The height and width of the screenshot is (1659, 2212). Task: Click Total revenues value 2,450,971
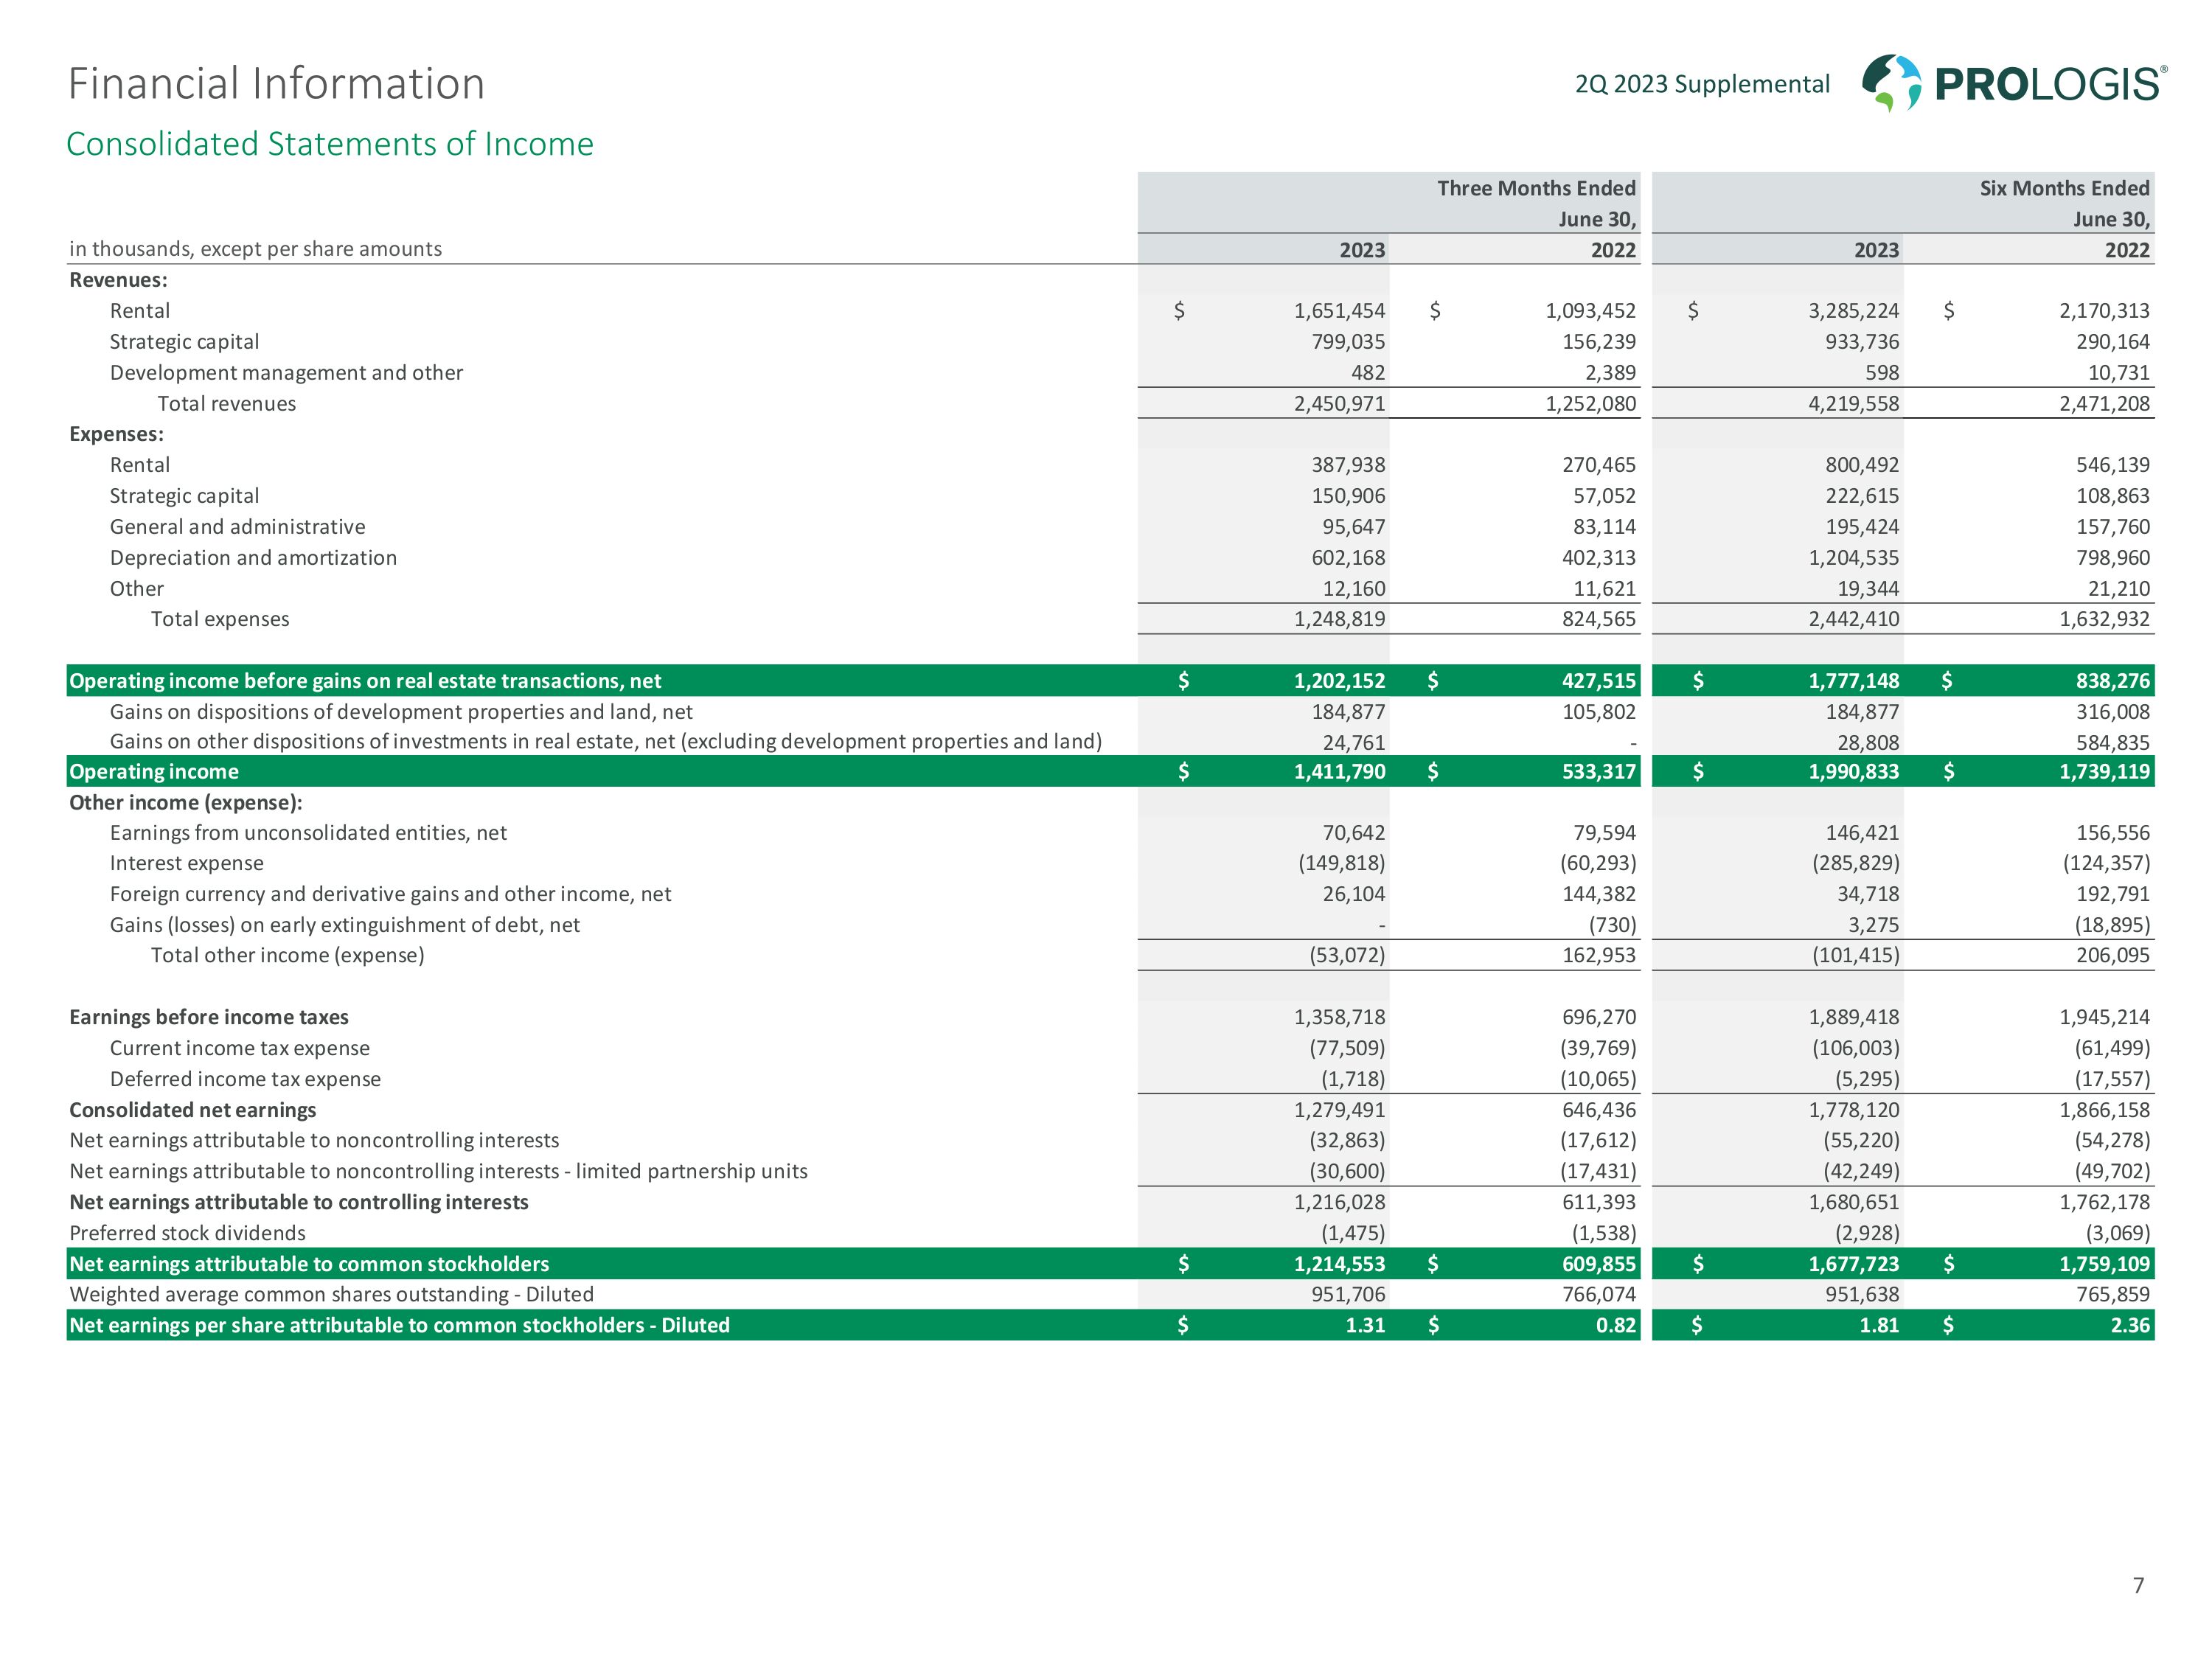1339,404
